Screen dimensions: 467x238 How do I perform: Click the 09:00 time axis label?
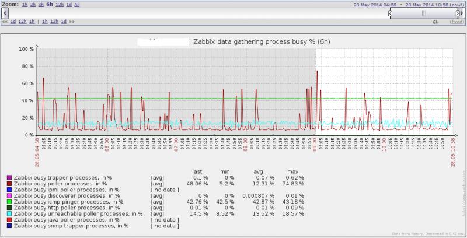[315, 146]
